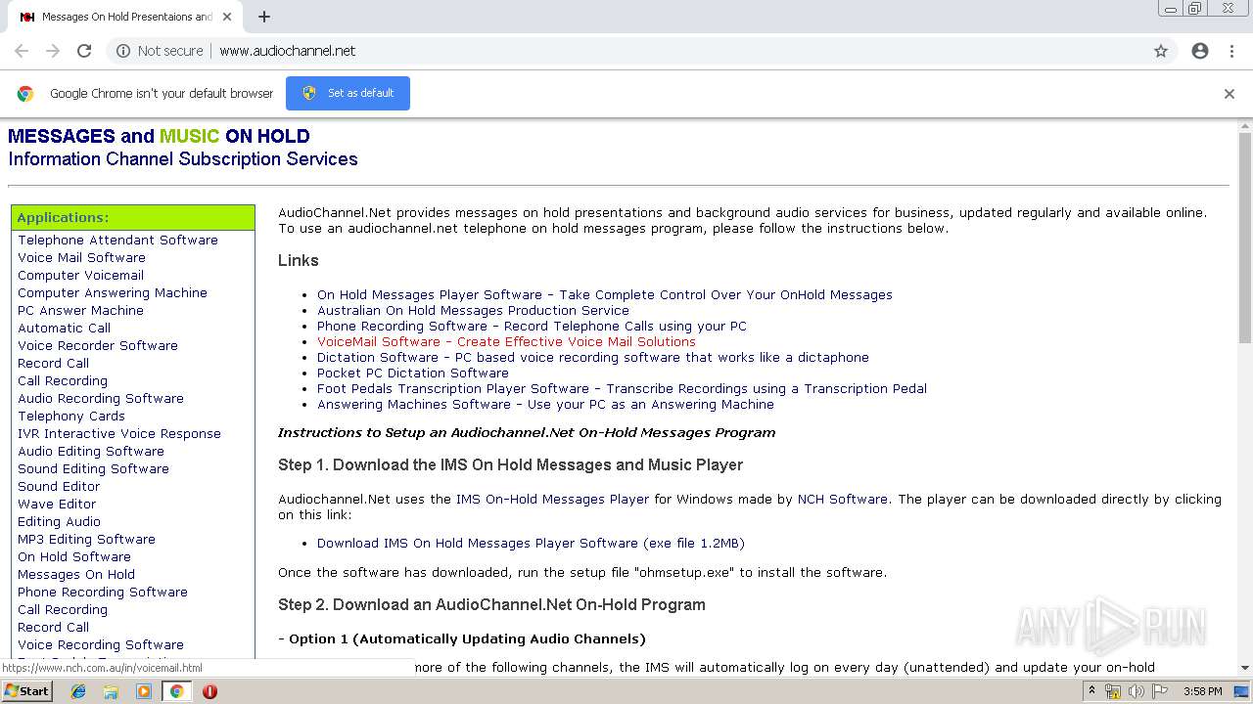Viewport: 1253px width, 704px height.
Task: Close the Messages On Hold tab
Action: click(x=228, y=17)
